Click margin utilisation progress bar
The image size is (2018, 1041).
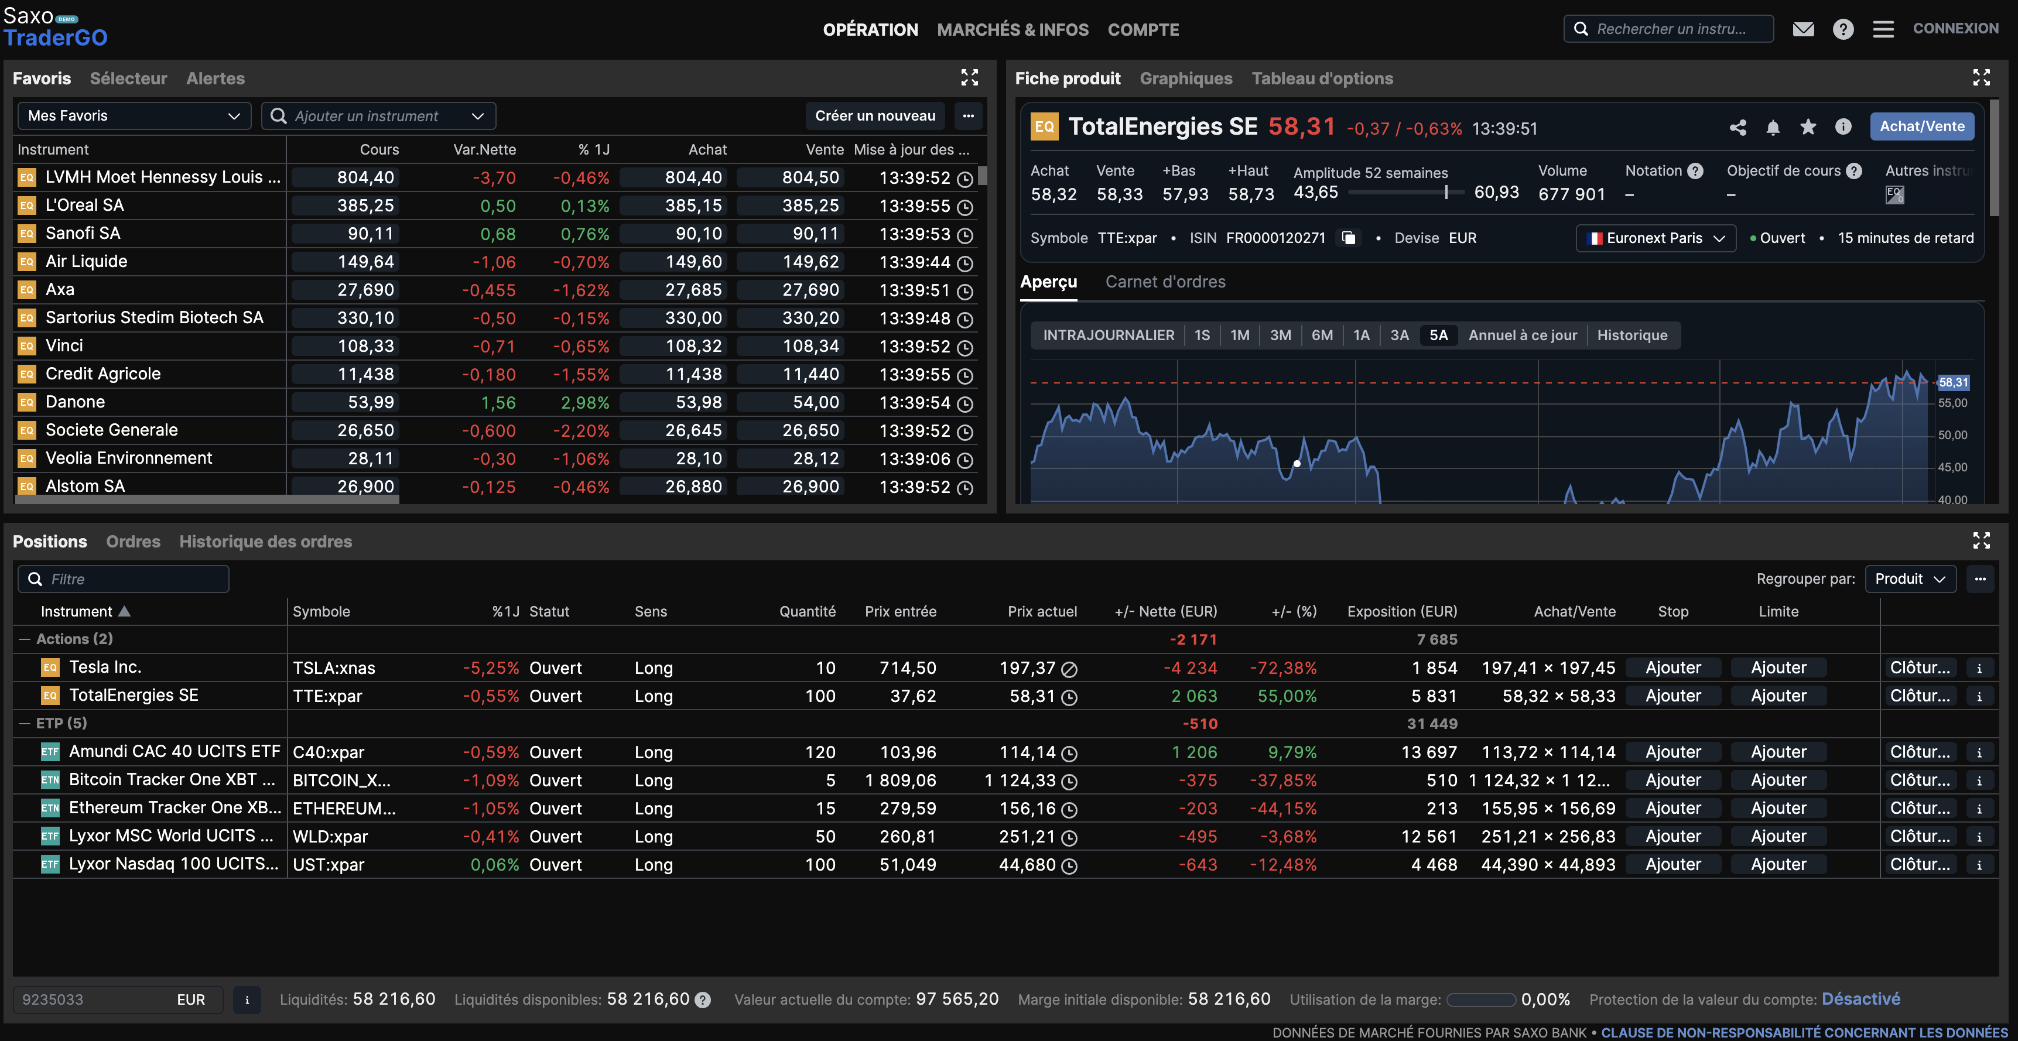point(1480,1000)
